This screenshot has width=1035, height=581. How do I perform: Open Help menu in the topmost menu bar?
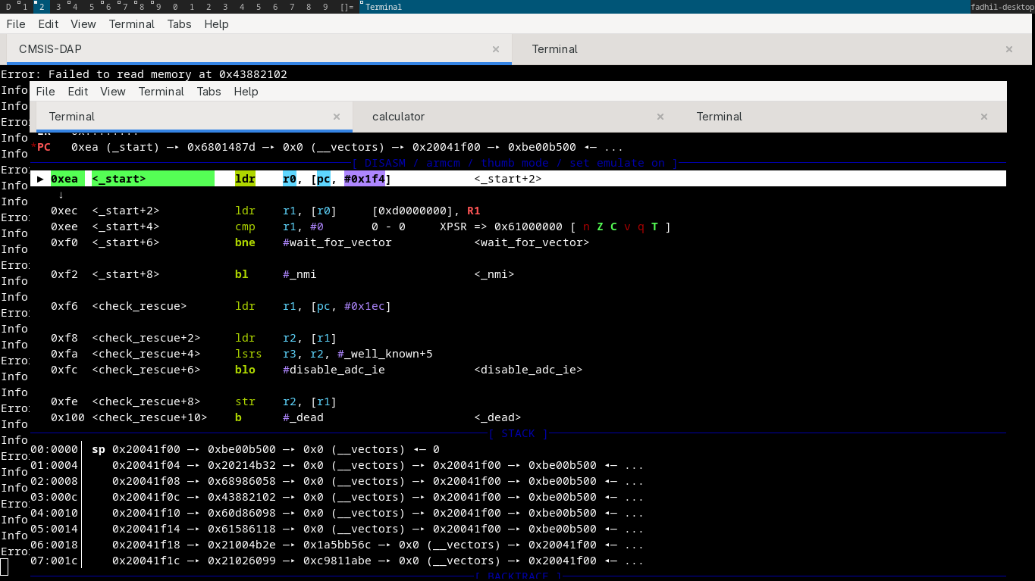(216, 24)
